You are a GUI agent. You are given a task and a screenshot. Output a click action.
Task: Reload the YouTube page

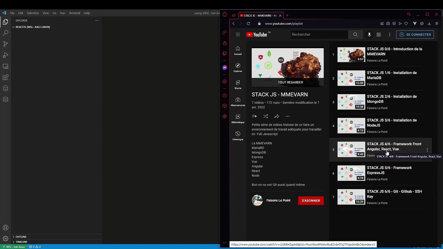pos(248,24)
